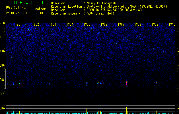The width and height of the screenshot is (179, 114).
Task: Click the ICOM IC-575 receiver text
Action: coord(114,10)
